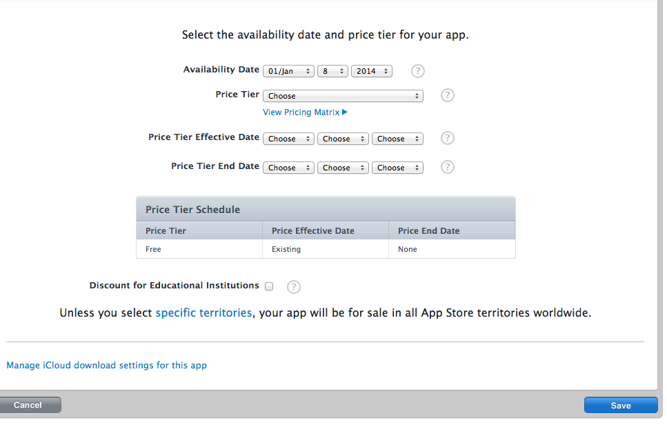The height and width of the screenshot is (425, 667).
Task: Open Availability Date month dropdown
Action: [x=288, y=71]
